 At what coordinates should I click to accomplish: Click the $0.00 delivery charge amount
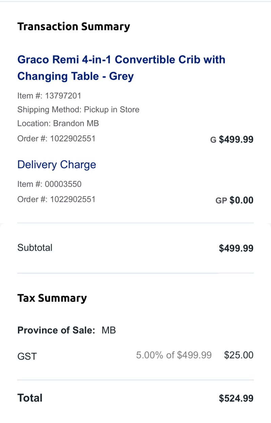[x=241, y=200]
